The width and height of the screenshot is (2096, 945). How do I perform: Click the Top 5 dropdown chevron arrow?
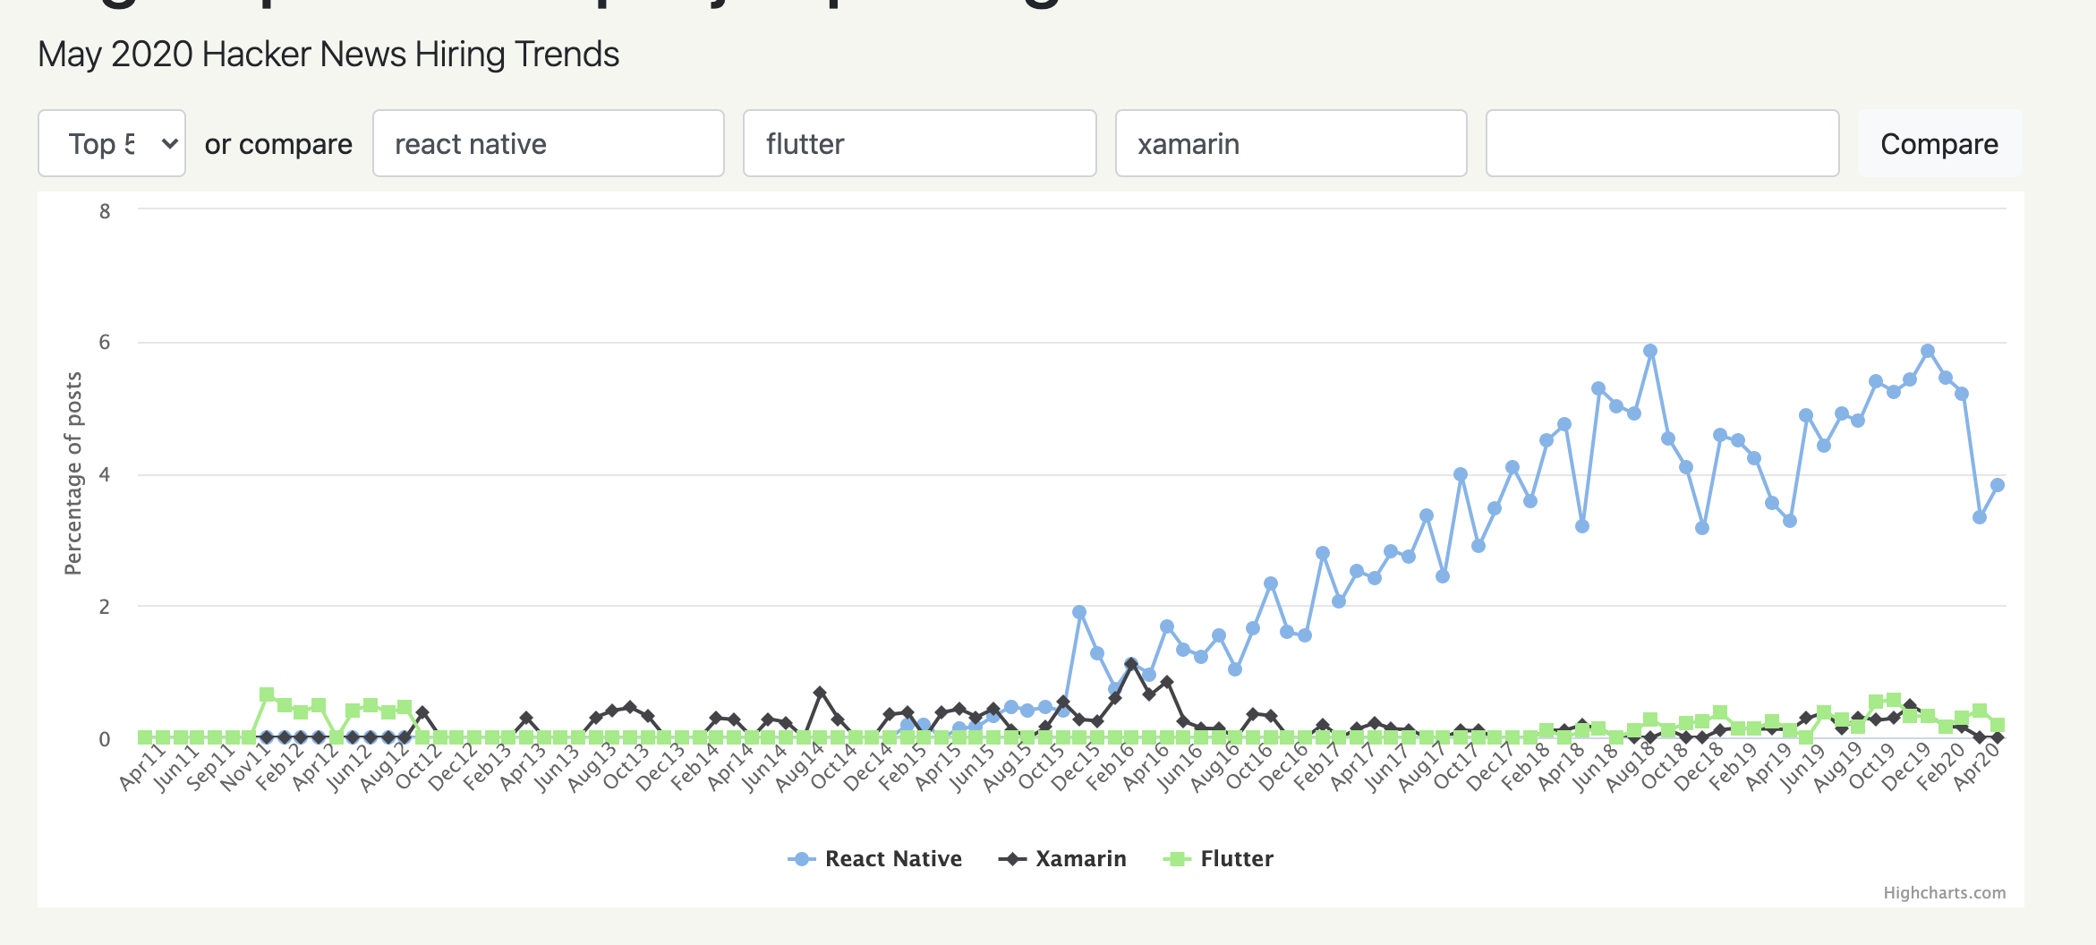(x=169, y=143)
